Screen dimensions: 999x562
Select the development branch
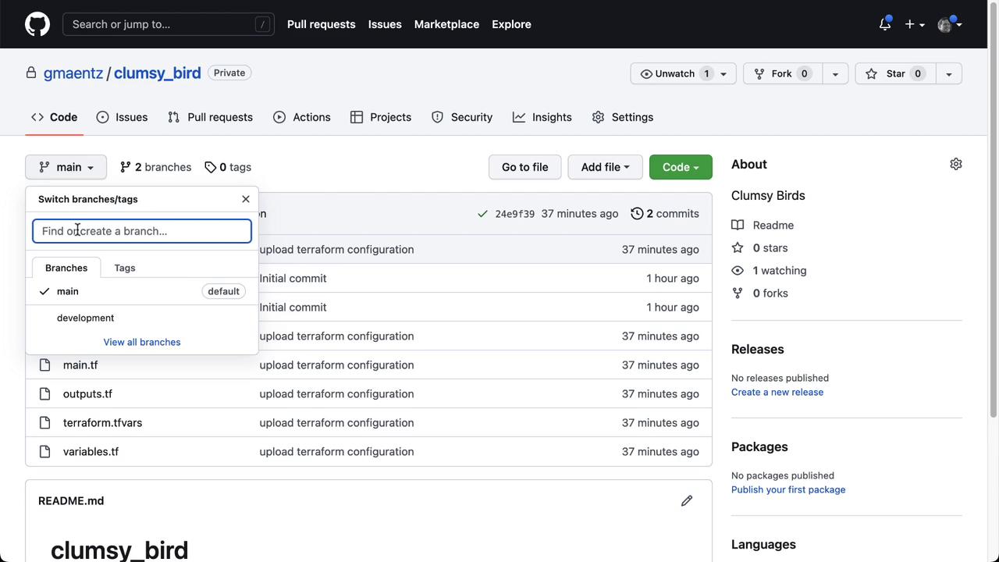click(x=85, y=318)
